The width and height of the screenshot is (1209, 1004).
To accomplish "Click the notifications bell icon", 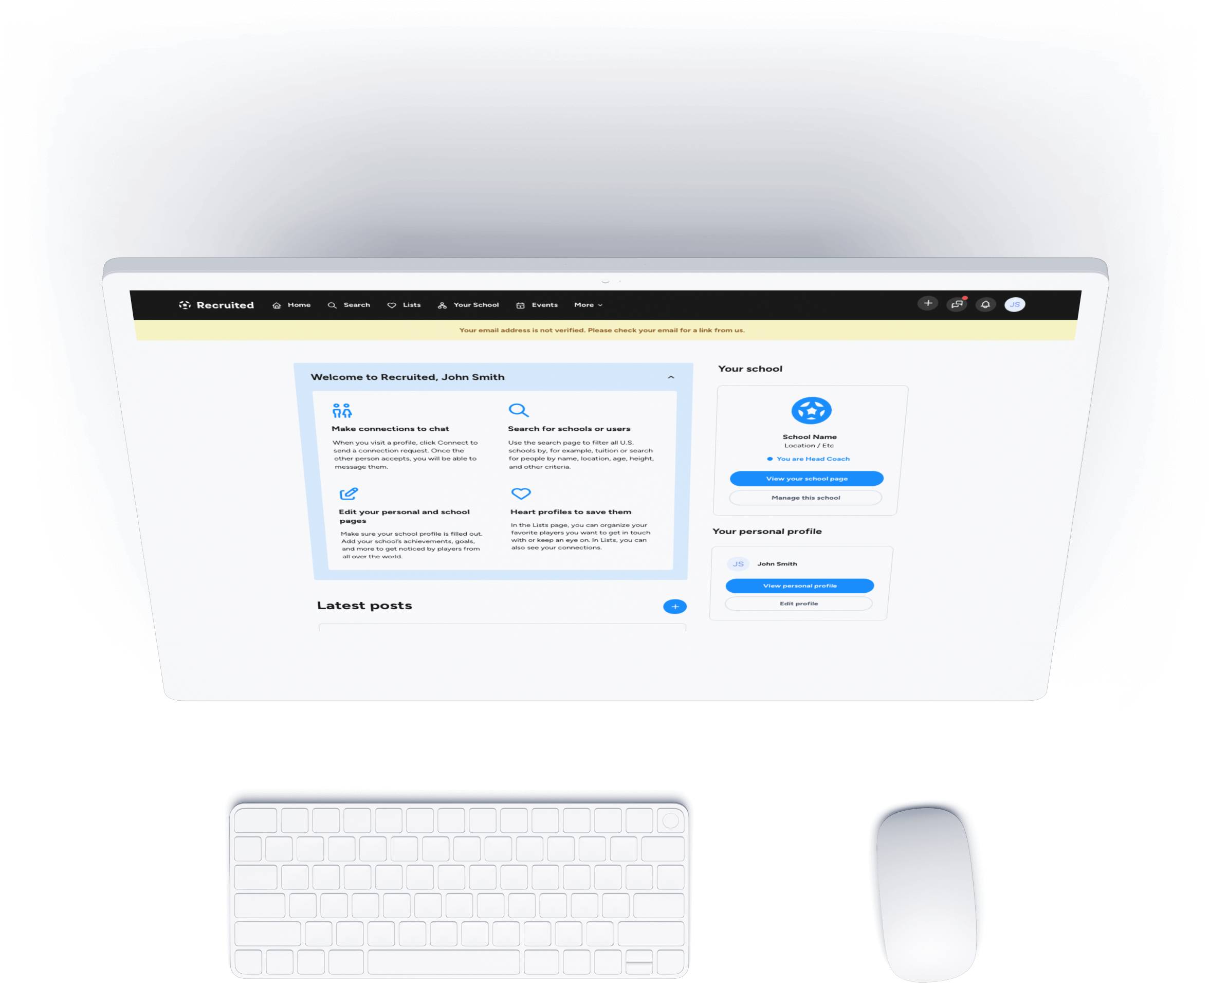I will (x=988, y=305).
